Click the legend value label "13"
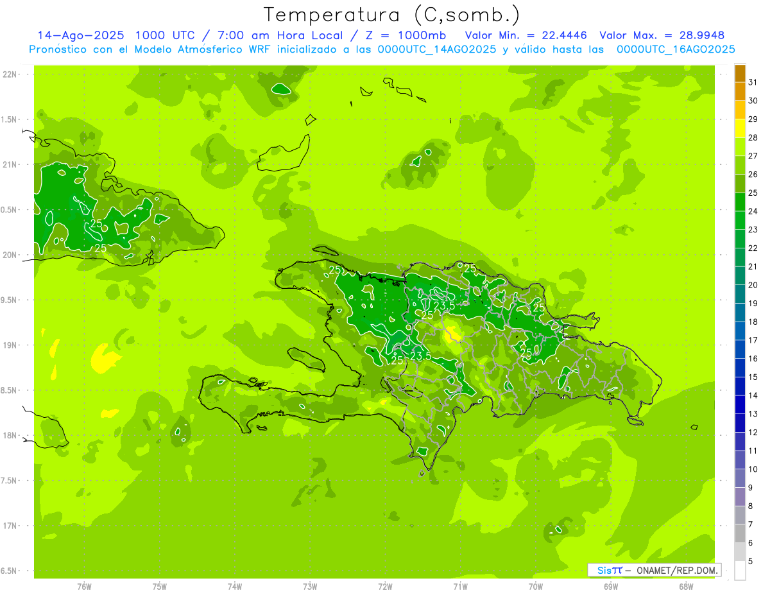The width and height of the screenshot is (770, 595). 753,414
